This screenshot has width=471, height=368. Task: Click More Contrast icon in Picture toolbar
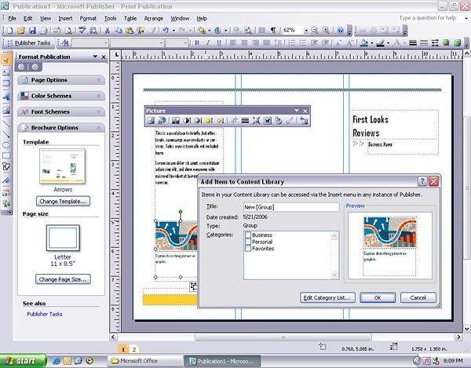tap(187, 121)
